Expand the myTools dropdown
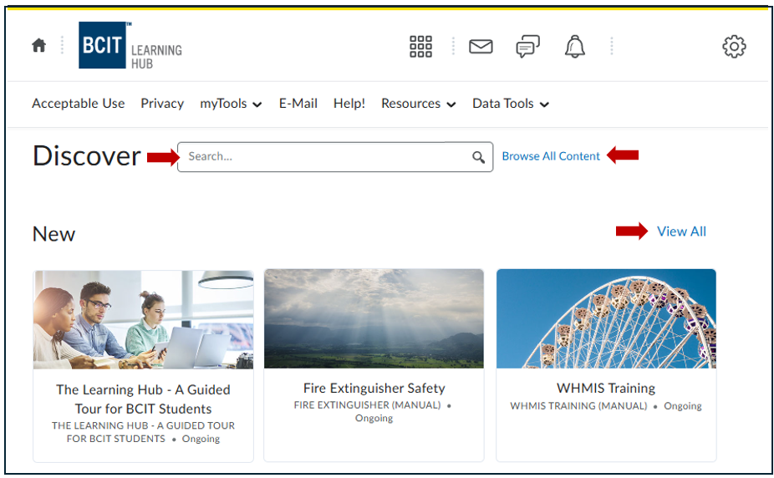 click(x=231, y=104)
